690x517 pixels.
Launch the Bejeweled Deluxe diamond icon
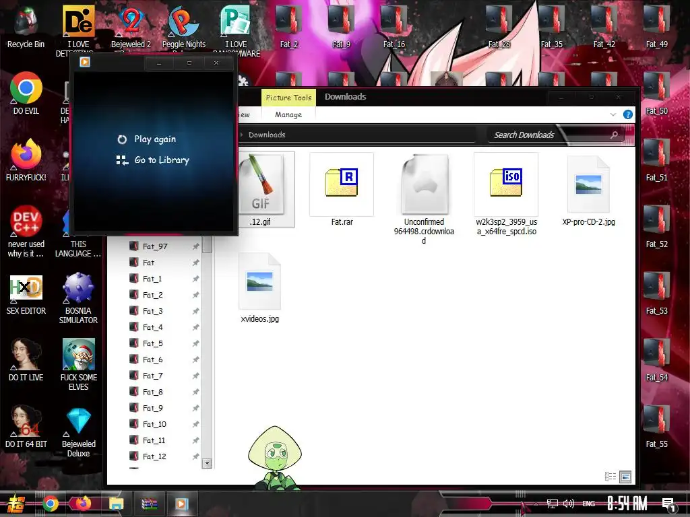click(78, 432)
